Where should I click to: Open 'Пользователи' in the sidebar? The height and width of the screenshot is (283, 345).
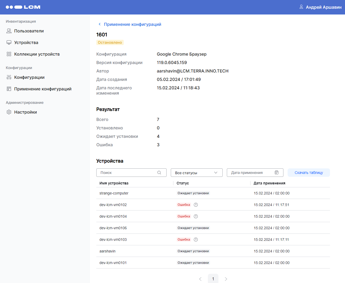tap(29, 31)
